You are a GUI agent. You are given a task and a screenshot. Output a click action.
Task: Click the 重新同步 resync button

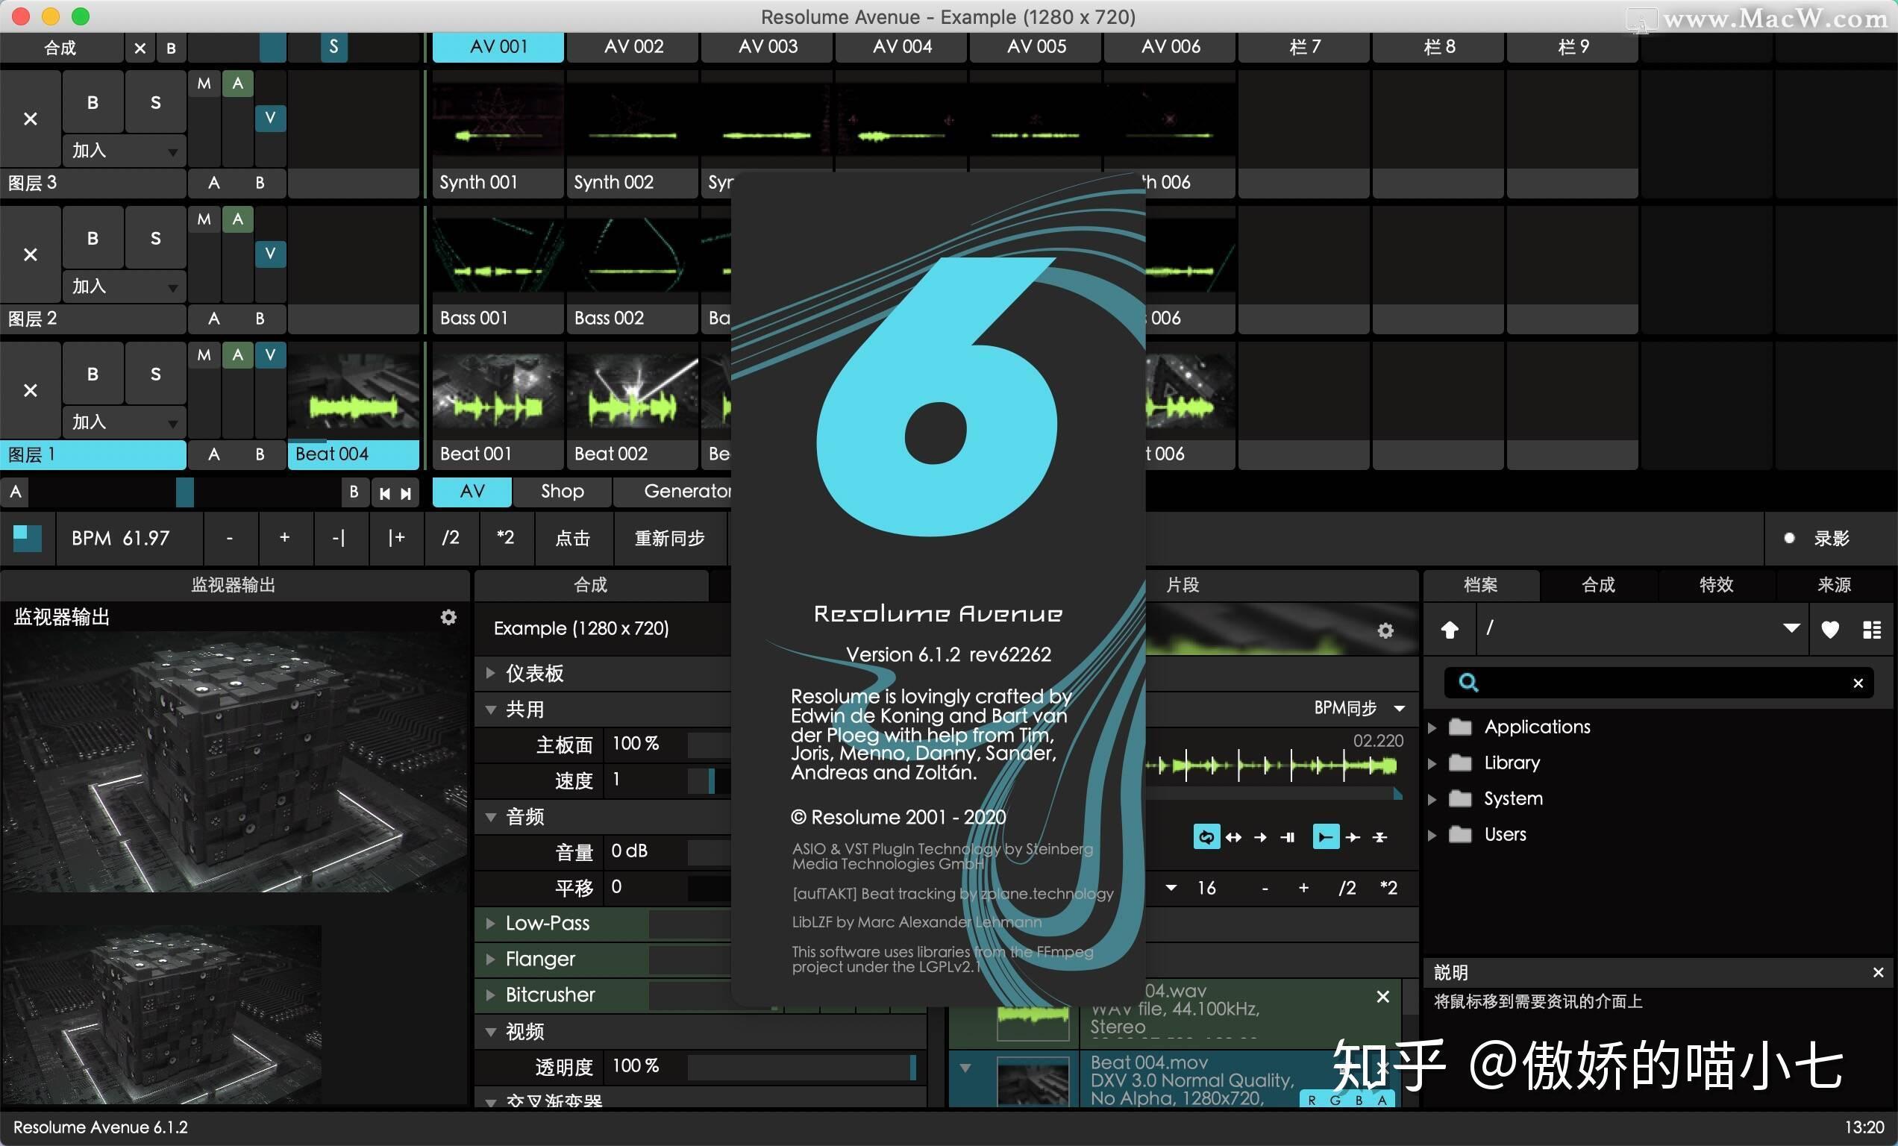[x=669, y=539]
